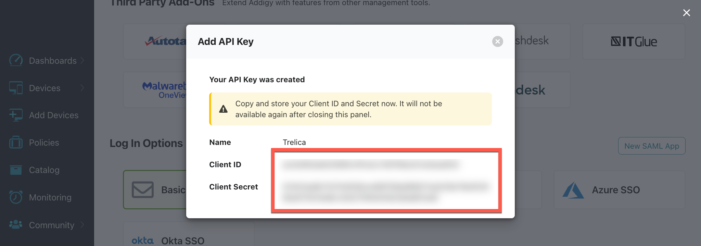
Task: Click the Community people icon
Action: click(16, 224)
